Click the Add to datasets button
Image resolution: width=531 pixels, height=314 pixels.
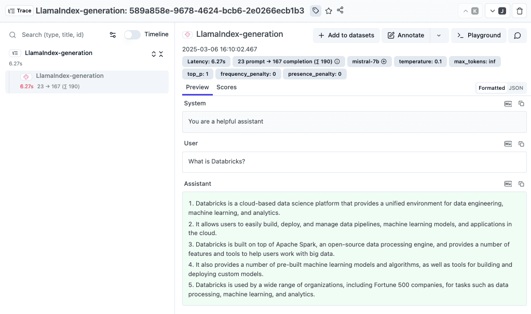pos(346,35)
